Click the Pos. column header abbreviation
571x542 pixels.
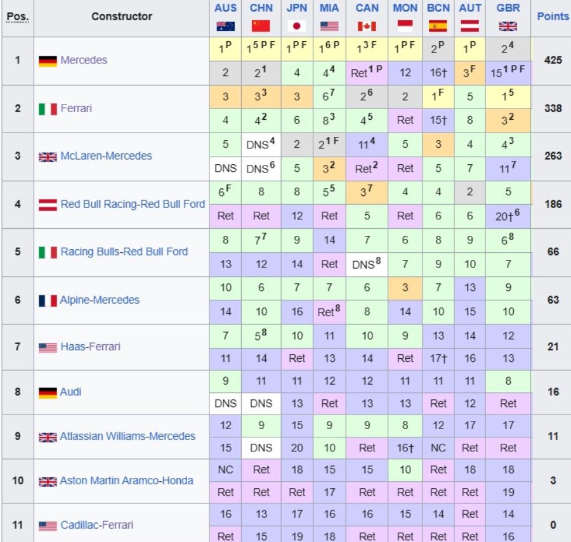click(18, 16)
